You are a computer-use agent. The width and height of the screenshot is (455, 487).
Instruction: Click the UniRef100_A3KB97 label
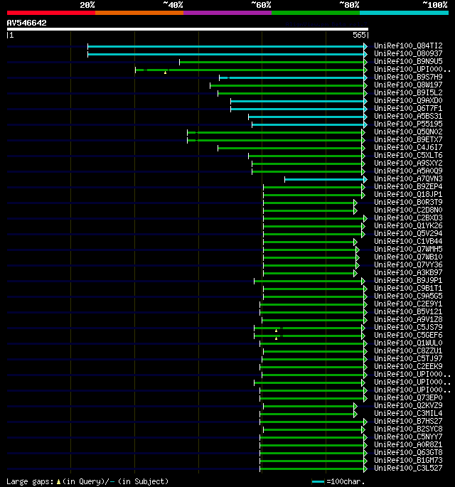coord(408,273)
